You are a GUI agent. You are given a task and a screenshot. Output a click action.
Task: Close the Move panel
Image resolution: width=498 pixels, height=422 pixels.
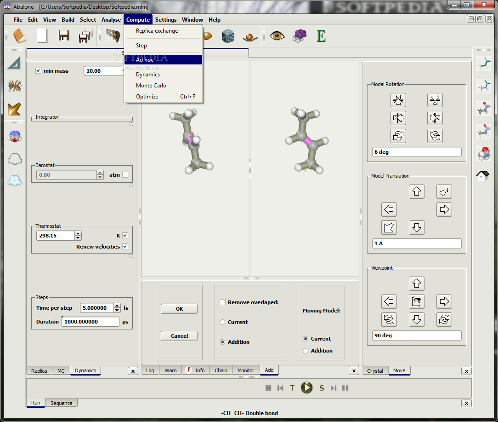pyautogui.click(x=466, y=371)
